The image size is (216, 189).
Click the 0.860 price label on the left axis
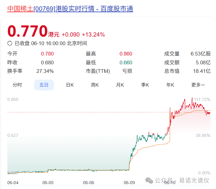click(x=13, y=99)
